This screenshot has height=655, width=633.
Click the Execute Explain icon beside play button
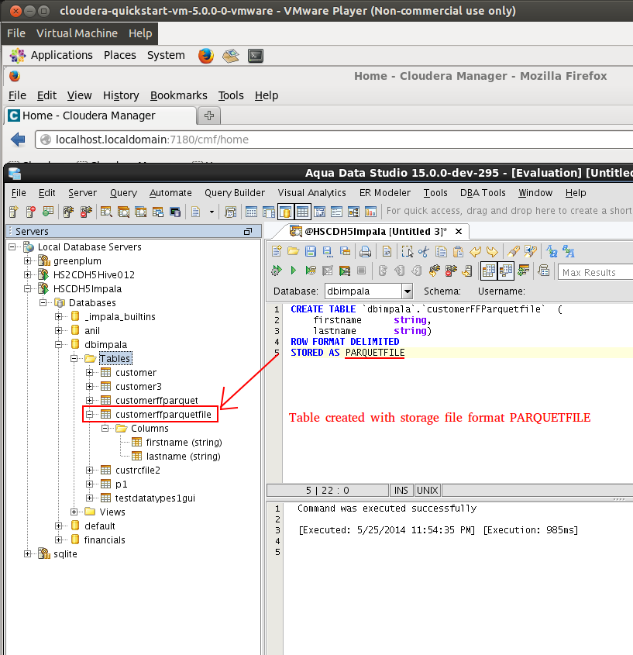[x=310, y=271]
